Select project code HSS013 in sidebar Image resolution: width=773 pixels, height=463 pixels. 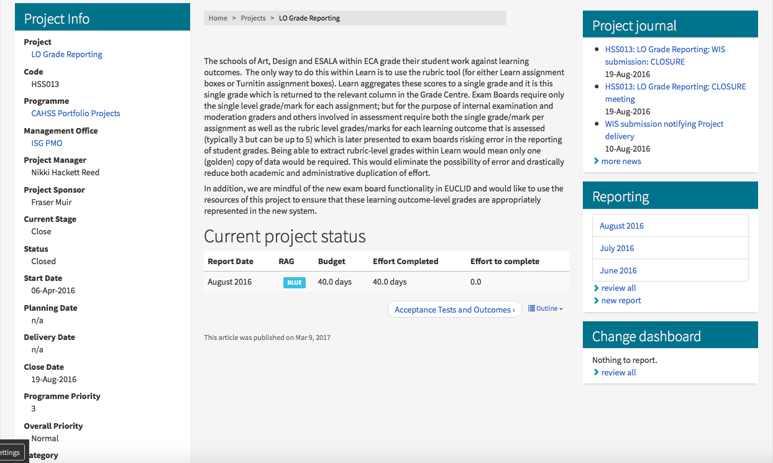45,84
